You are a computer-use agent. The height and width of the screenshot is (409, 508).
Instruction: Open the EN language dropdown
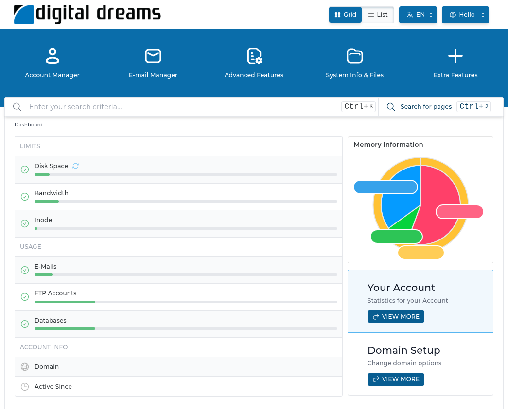tap(418, 15)
